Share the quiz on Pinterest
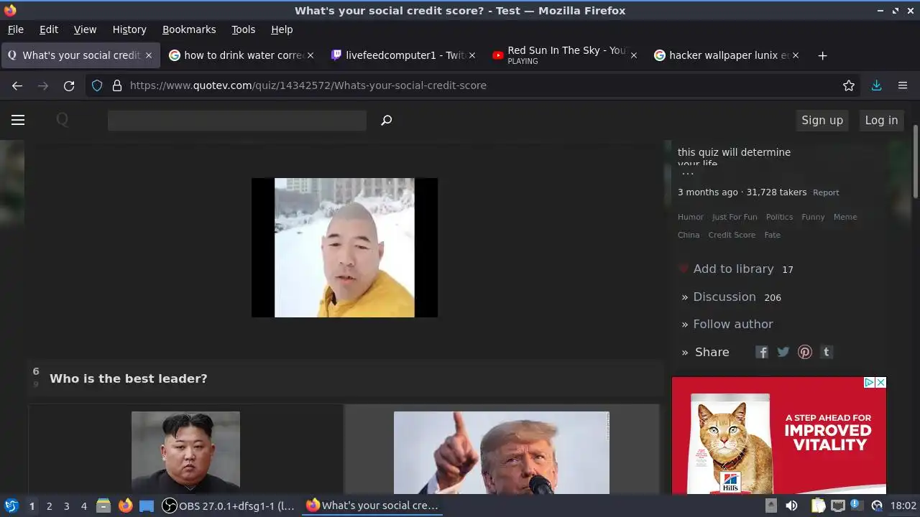Image resolution: width=920 pixels, height=517 pixels. 805,352
